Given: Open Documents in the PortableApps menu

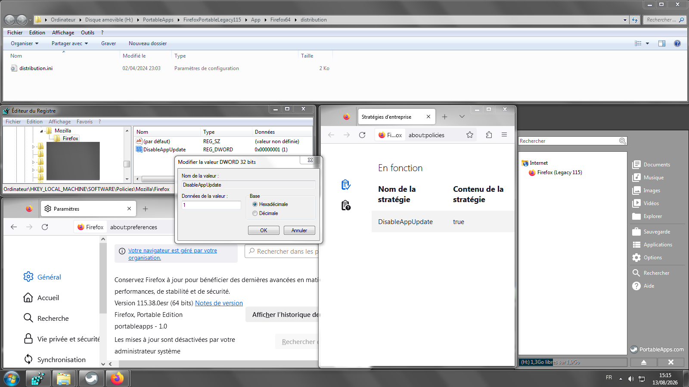Looking at the screenshot, I should tap(652, 165).
